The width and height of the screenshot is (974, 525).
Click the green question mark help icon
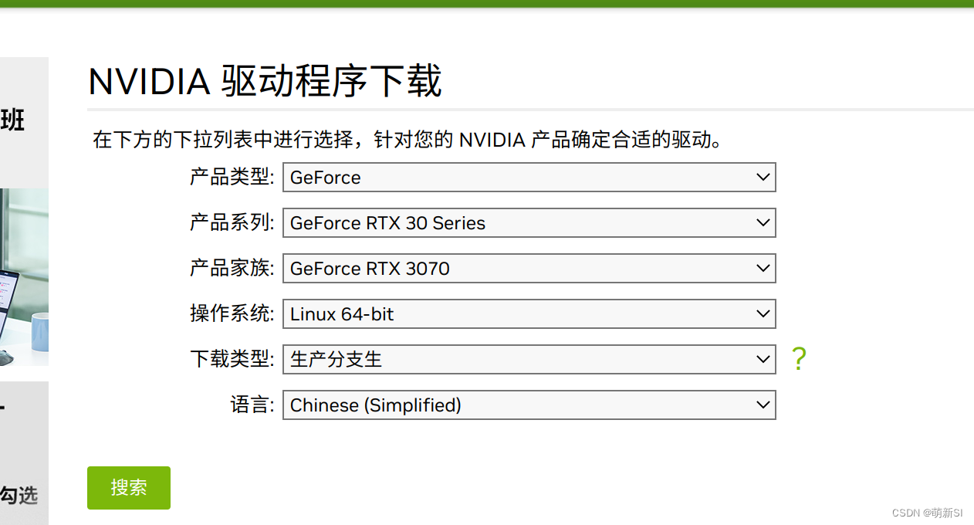[x=799, y=359]
